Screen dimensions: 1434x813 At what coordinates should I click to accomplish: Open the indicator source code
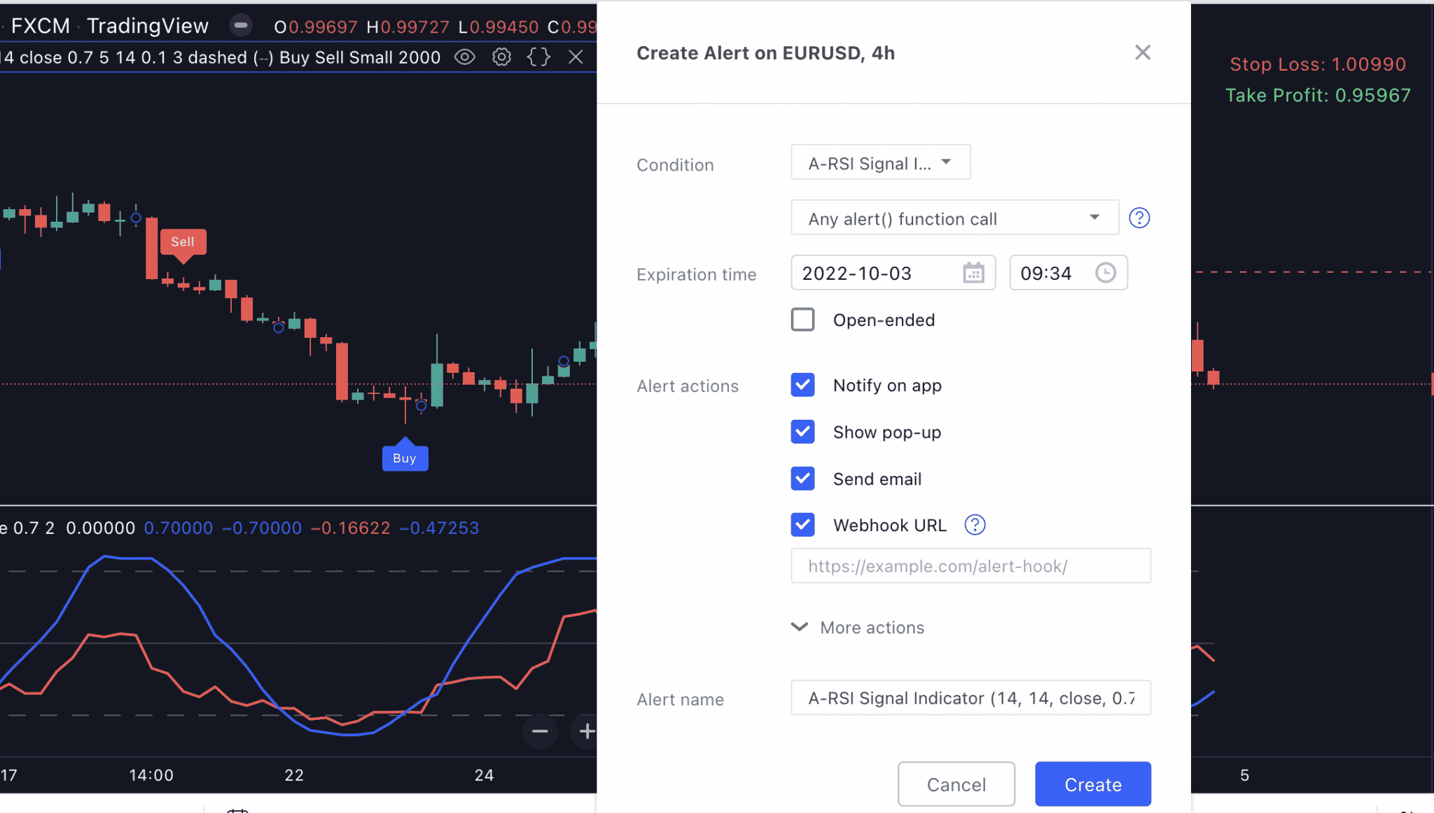pyautogui.click(x=538, y=57)
